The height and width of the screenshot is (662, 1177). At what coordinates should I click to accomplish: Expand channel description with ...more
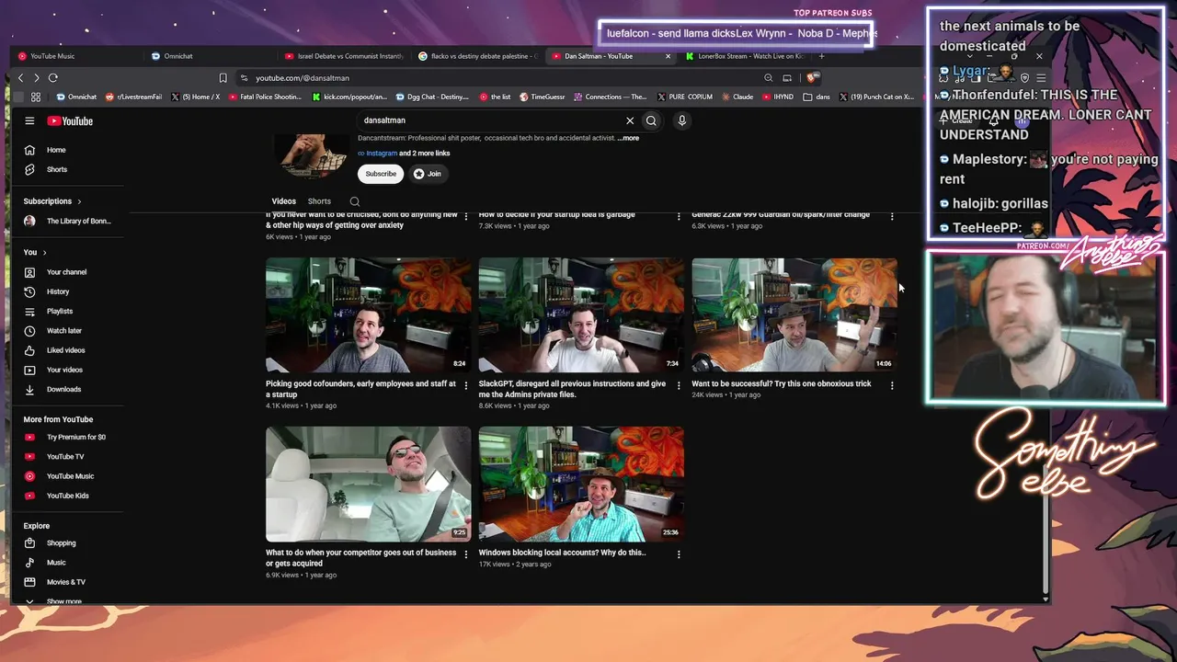(628, 138)
